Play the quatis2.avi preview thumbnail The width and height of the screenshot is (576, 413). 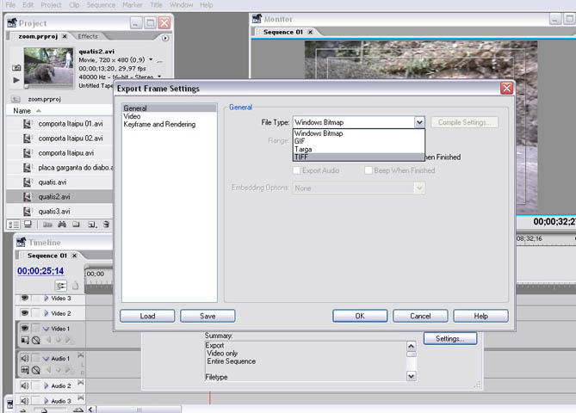coord(16,80)
